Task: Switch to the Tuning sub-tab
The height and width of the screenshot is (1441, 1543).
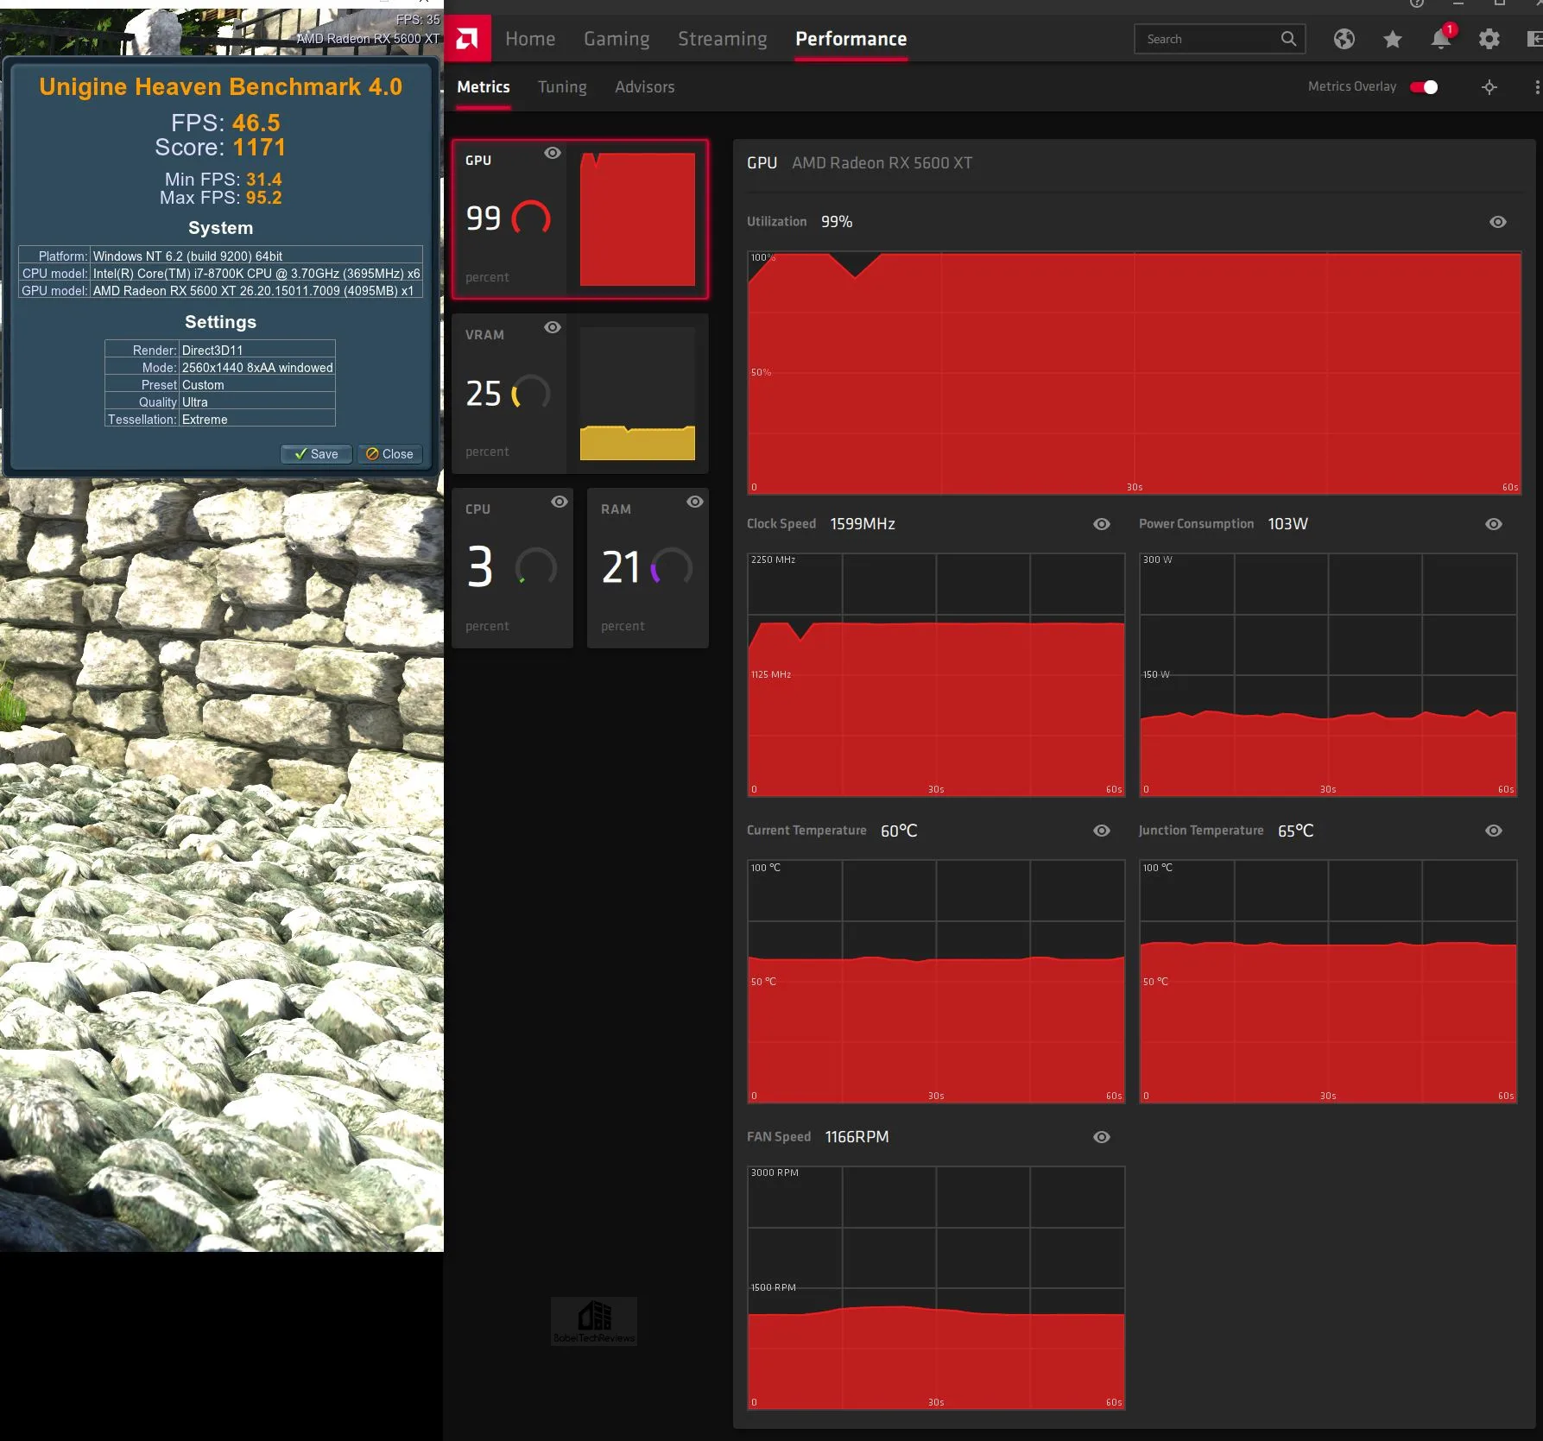Action: point(562,87)
